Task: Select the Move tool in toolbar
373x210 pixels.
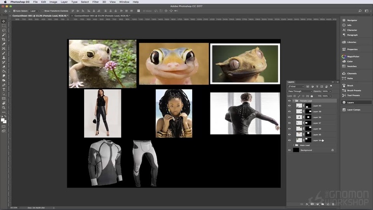Action: [x=4, y=21]
